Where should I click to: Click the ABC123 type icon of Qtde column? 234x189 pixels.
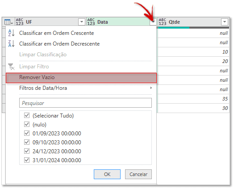click(x=163, y=22)
